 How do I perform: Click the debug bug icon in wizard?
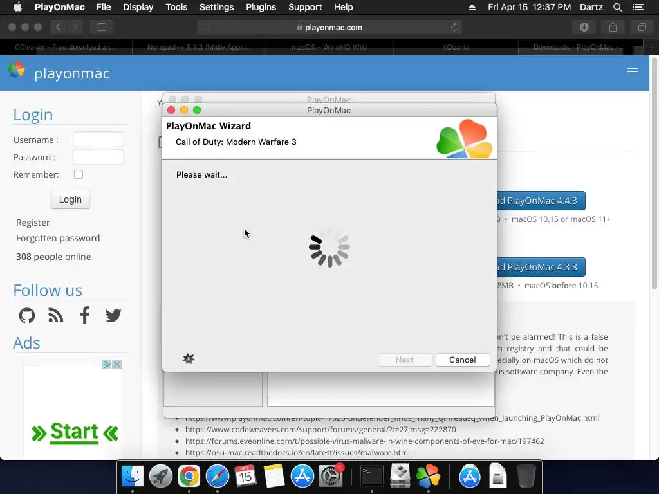coord(189,359)
